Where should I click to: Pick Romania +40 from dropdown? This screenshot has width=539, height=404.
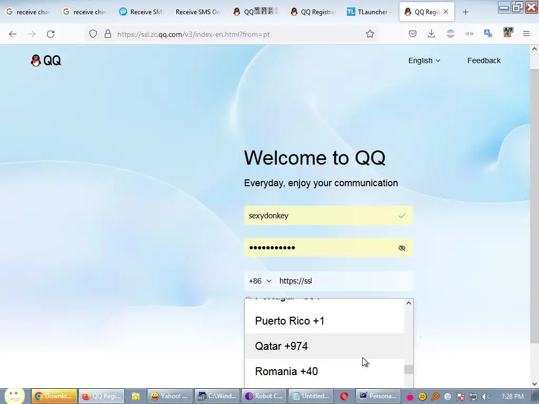[x=324, y=371]
